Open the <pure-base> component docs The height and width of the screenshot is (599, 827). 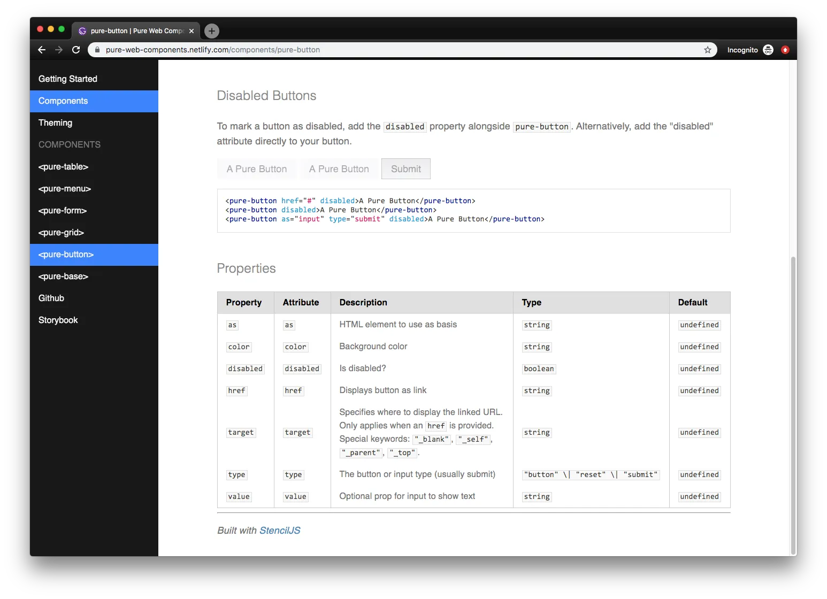point(63,277)
